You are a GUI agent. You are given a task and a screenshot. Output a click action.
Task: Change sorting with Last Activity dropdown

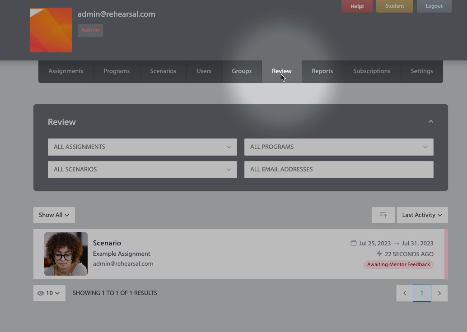(x=422, y=215)
